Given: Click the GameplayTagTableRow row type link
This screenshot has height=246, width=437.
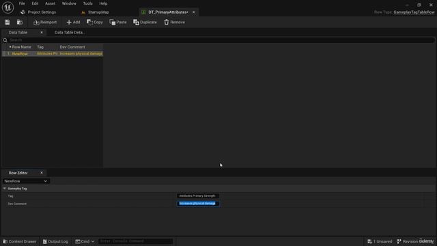Looking at the screenshot, I should [x=414, y=12].
